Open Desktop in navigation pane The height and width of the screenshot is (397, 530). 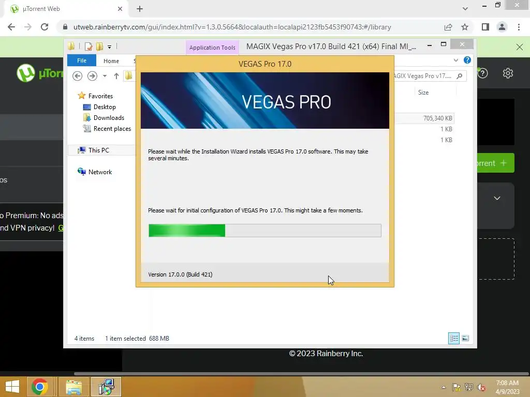click(105, 107)
